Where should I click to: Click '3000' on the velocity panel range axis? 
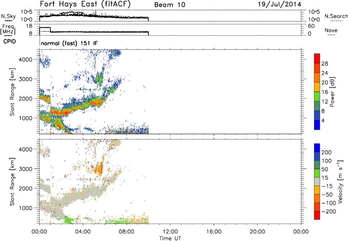point(26,169)
